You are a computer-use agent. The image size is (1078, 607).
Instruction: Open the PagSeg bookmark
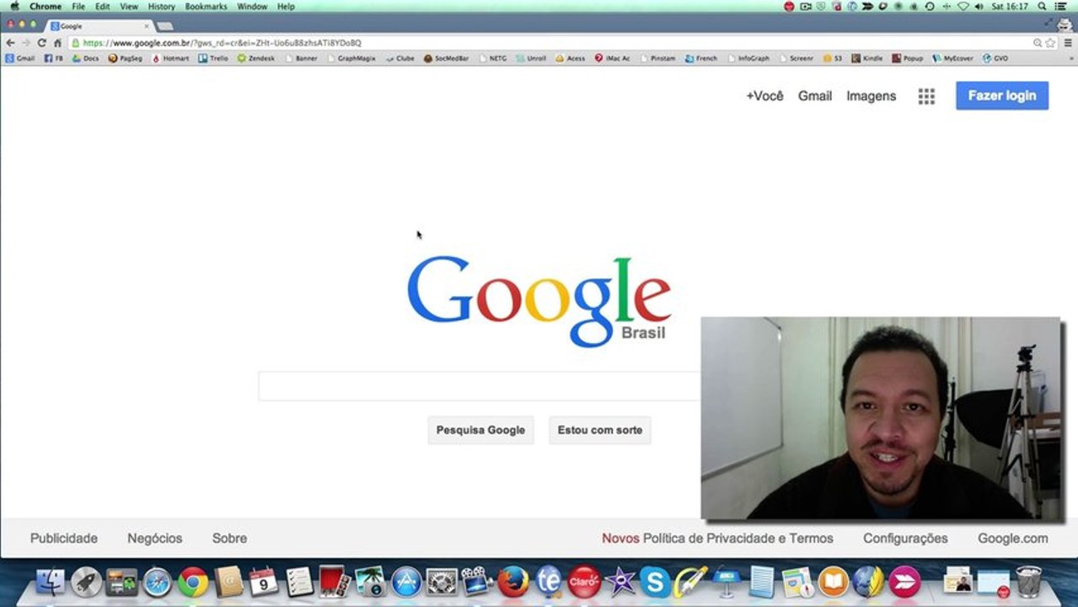(x=126, y=58)
